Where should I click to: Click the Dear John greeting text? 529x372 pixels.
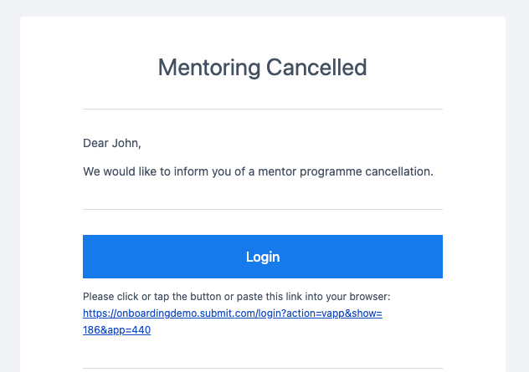[x=112, y=143]
